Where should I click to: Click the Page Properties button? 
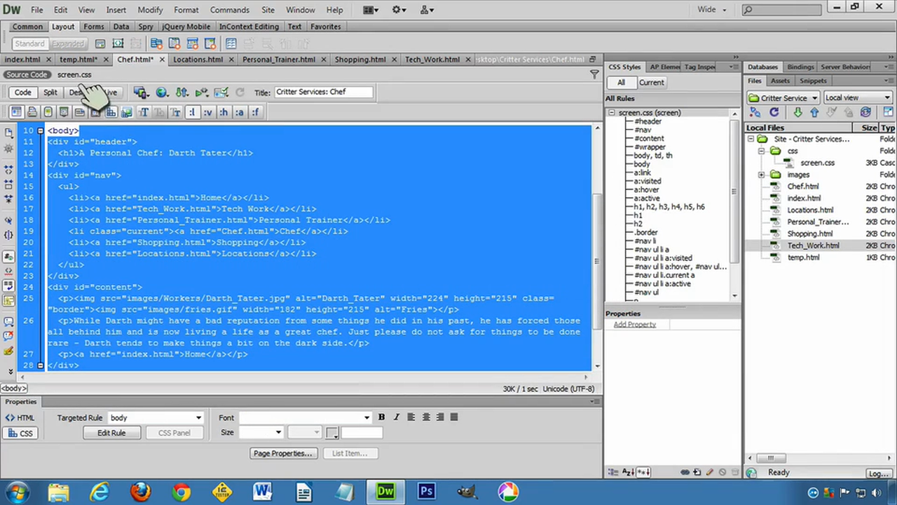282,454
